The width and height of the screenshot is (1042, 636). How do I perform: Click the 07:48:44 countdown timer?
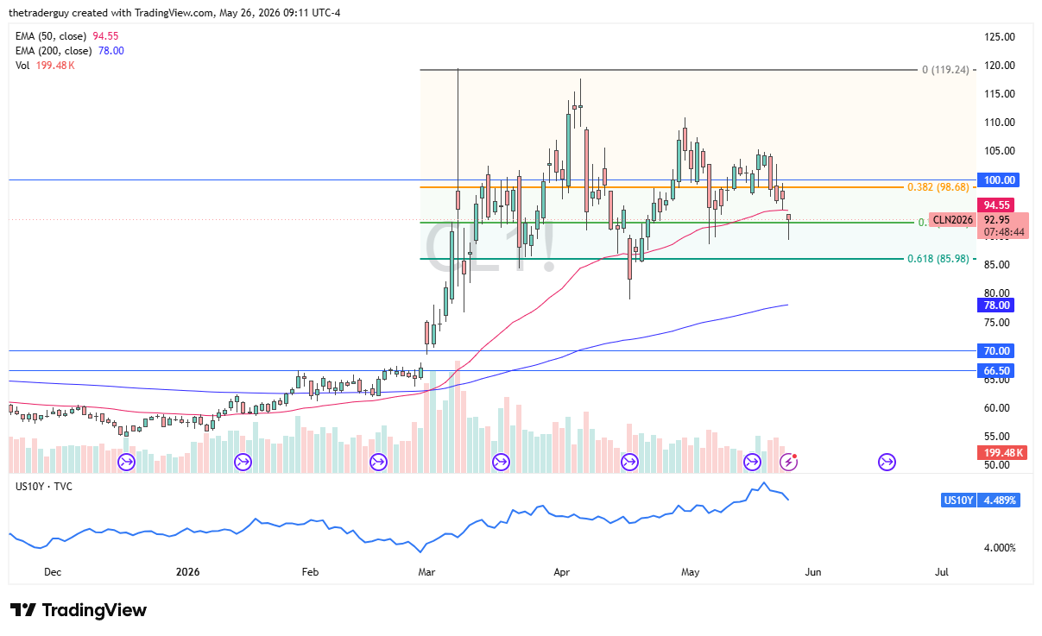click(x=1003, y=232)
